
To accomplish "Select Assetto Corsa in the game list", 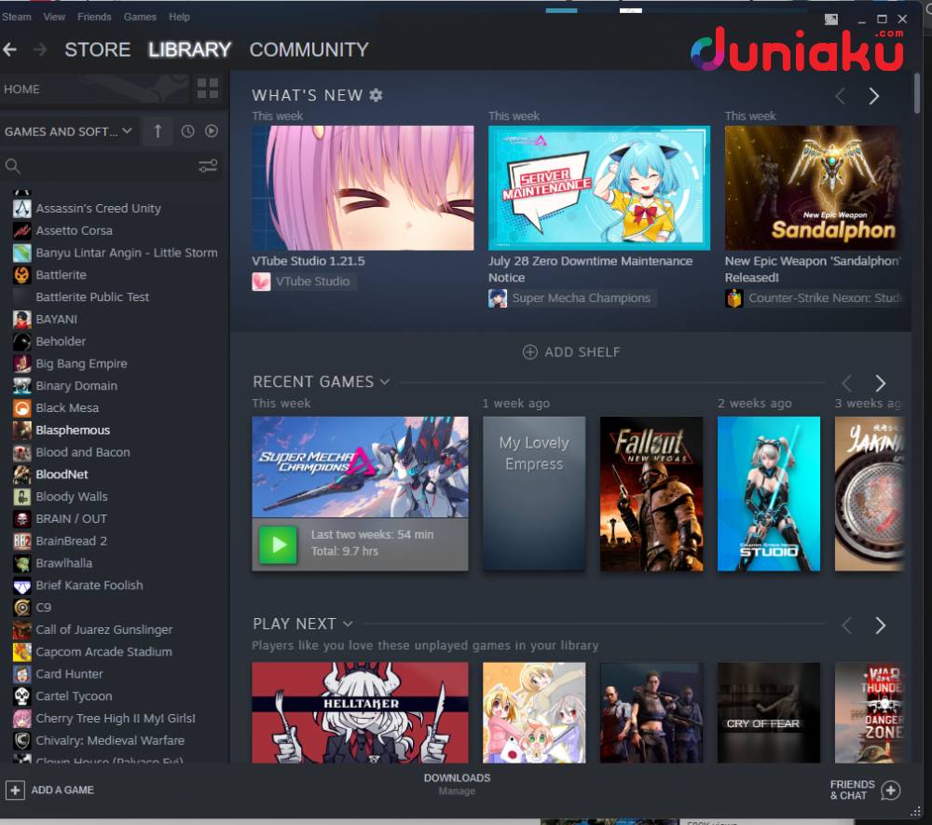I will tap(74, 230).
